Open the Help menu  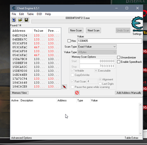48,14
